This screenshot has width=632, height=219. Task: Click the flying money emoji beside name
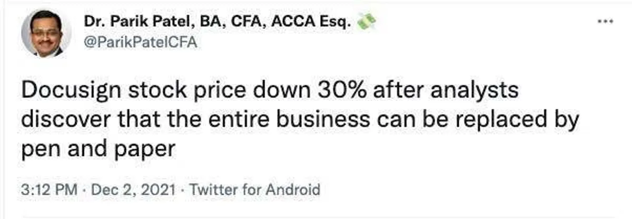367,23
